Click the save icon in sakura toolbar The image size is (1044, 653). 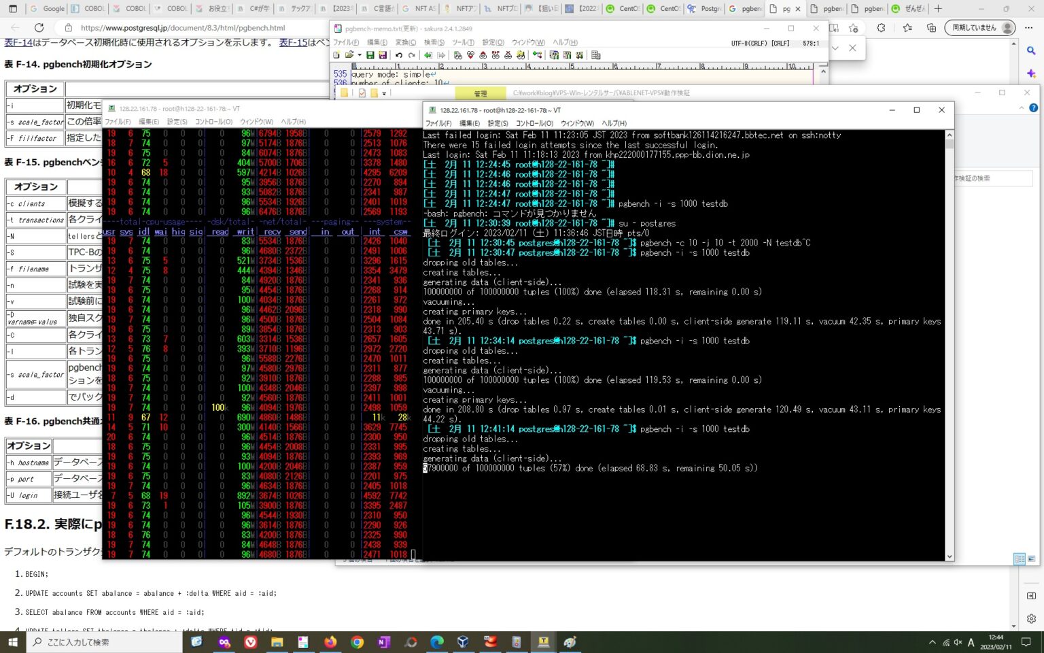[x=370, y=55]
